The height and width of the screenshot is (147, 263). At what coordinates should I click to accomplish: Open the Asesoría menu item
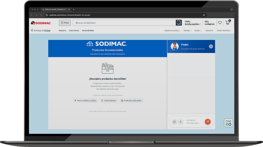click(x=63, y=31)
